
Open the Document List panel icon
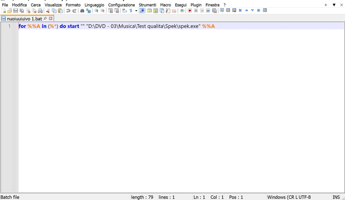[x=162, y=11]
